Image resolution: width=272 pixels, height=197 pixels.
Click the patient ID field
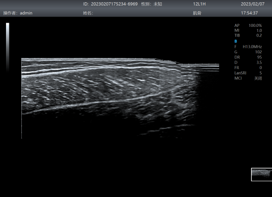(110, 4)
